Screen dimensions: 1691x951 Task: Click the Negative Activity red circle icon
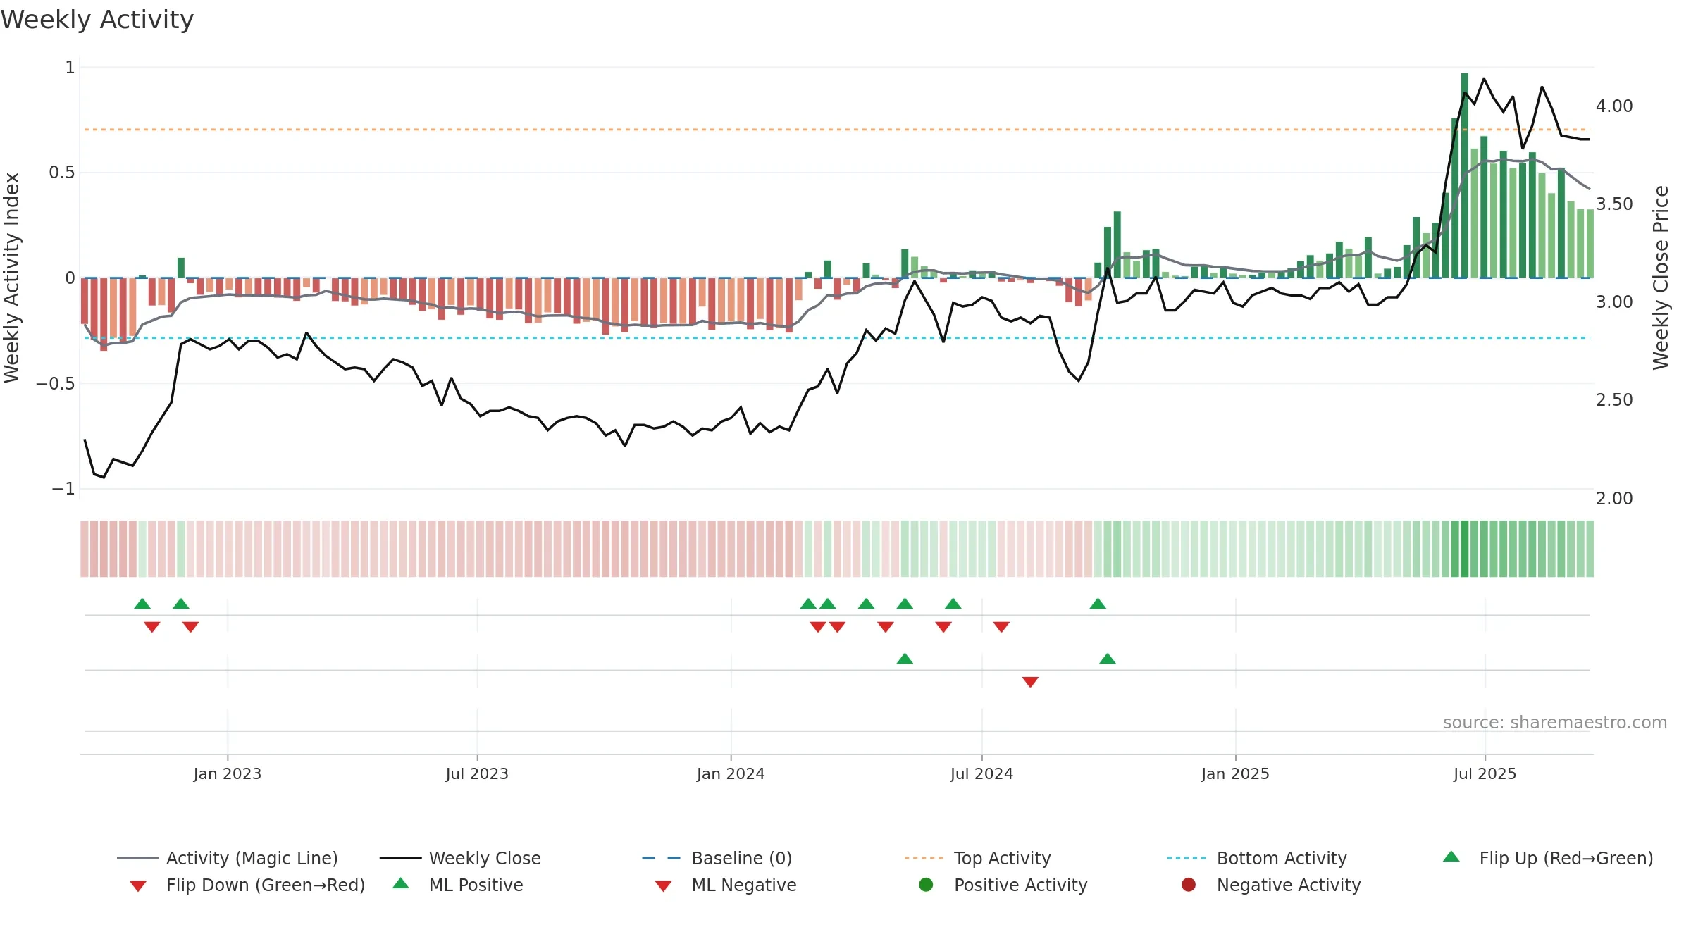(x=1189, y=884)
